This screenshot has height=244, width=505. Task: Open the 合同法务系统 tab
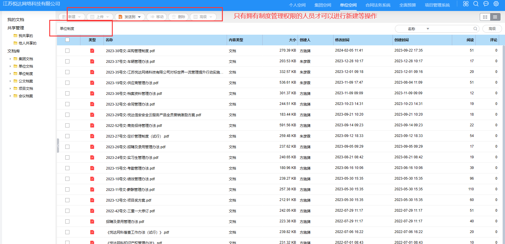tap(378, 5)
